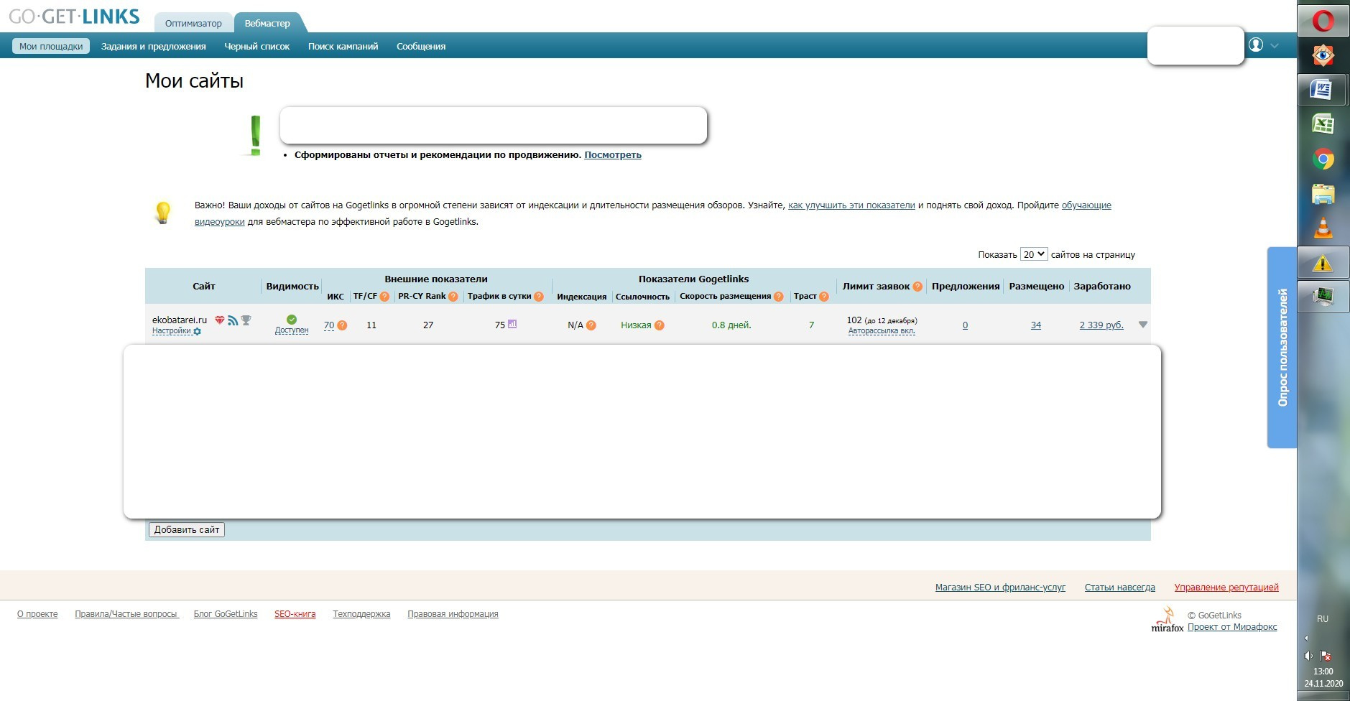Switch to the Оптимизатор tab
Image resolution: width=1350 pixels, height=701 pixels.
193,23
